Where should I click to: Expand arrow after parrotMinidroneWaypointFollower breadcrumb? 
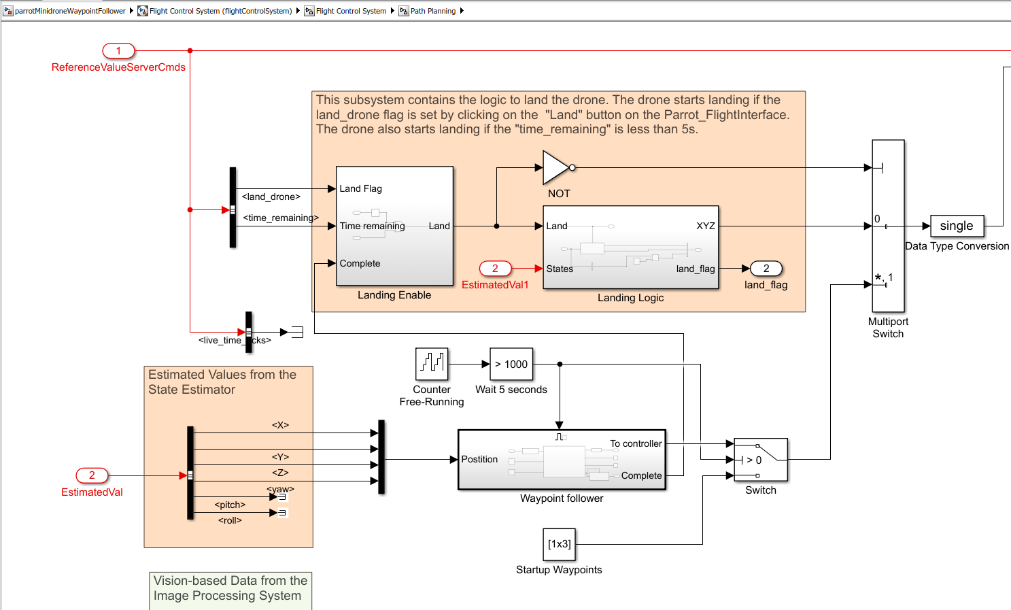pyautogui.click(x=131, y=11)
